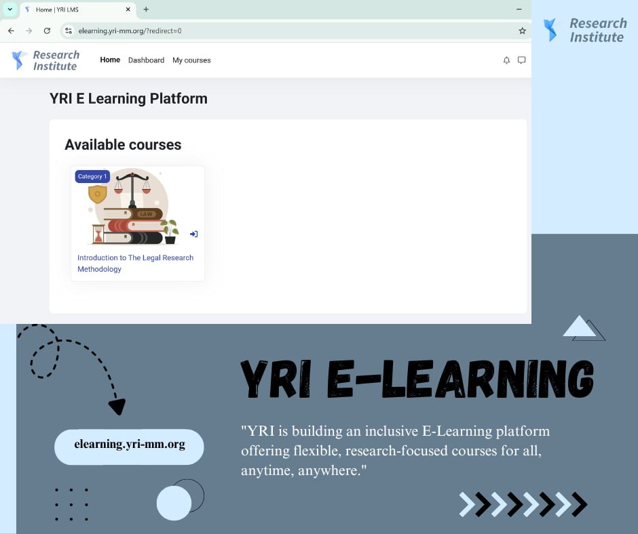Click the address bar URL field
The width and height of the screenshot is (638, 534).
(296, 31)
